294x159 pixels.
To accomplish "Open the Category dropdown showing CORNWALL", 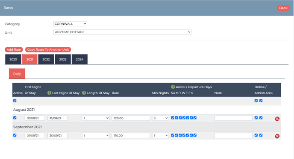I will [x=70, y=24].
